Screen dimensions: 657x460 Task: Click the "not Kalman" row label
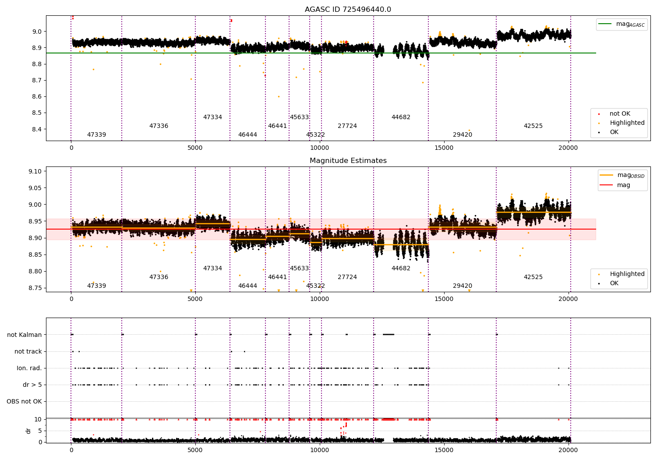[x=25, y=335]
